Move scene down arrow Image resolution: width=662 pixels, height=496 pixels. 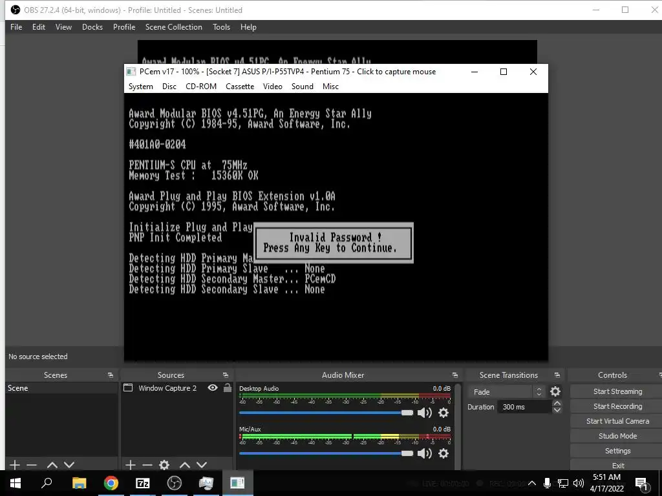point(69,465)
